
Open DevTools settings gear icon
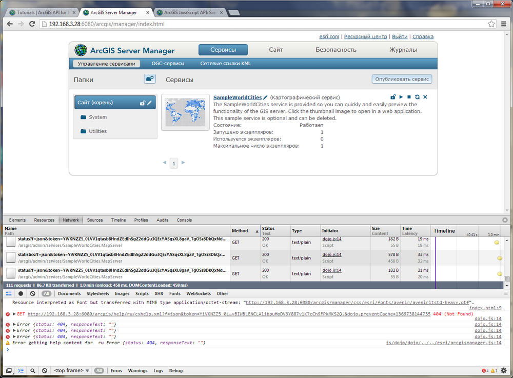[x=504, y=370]
